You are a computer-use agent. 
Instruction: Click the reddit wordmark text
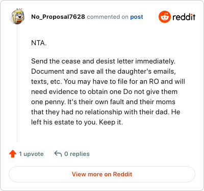coord(184,17)
